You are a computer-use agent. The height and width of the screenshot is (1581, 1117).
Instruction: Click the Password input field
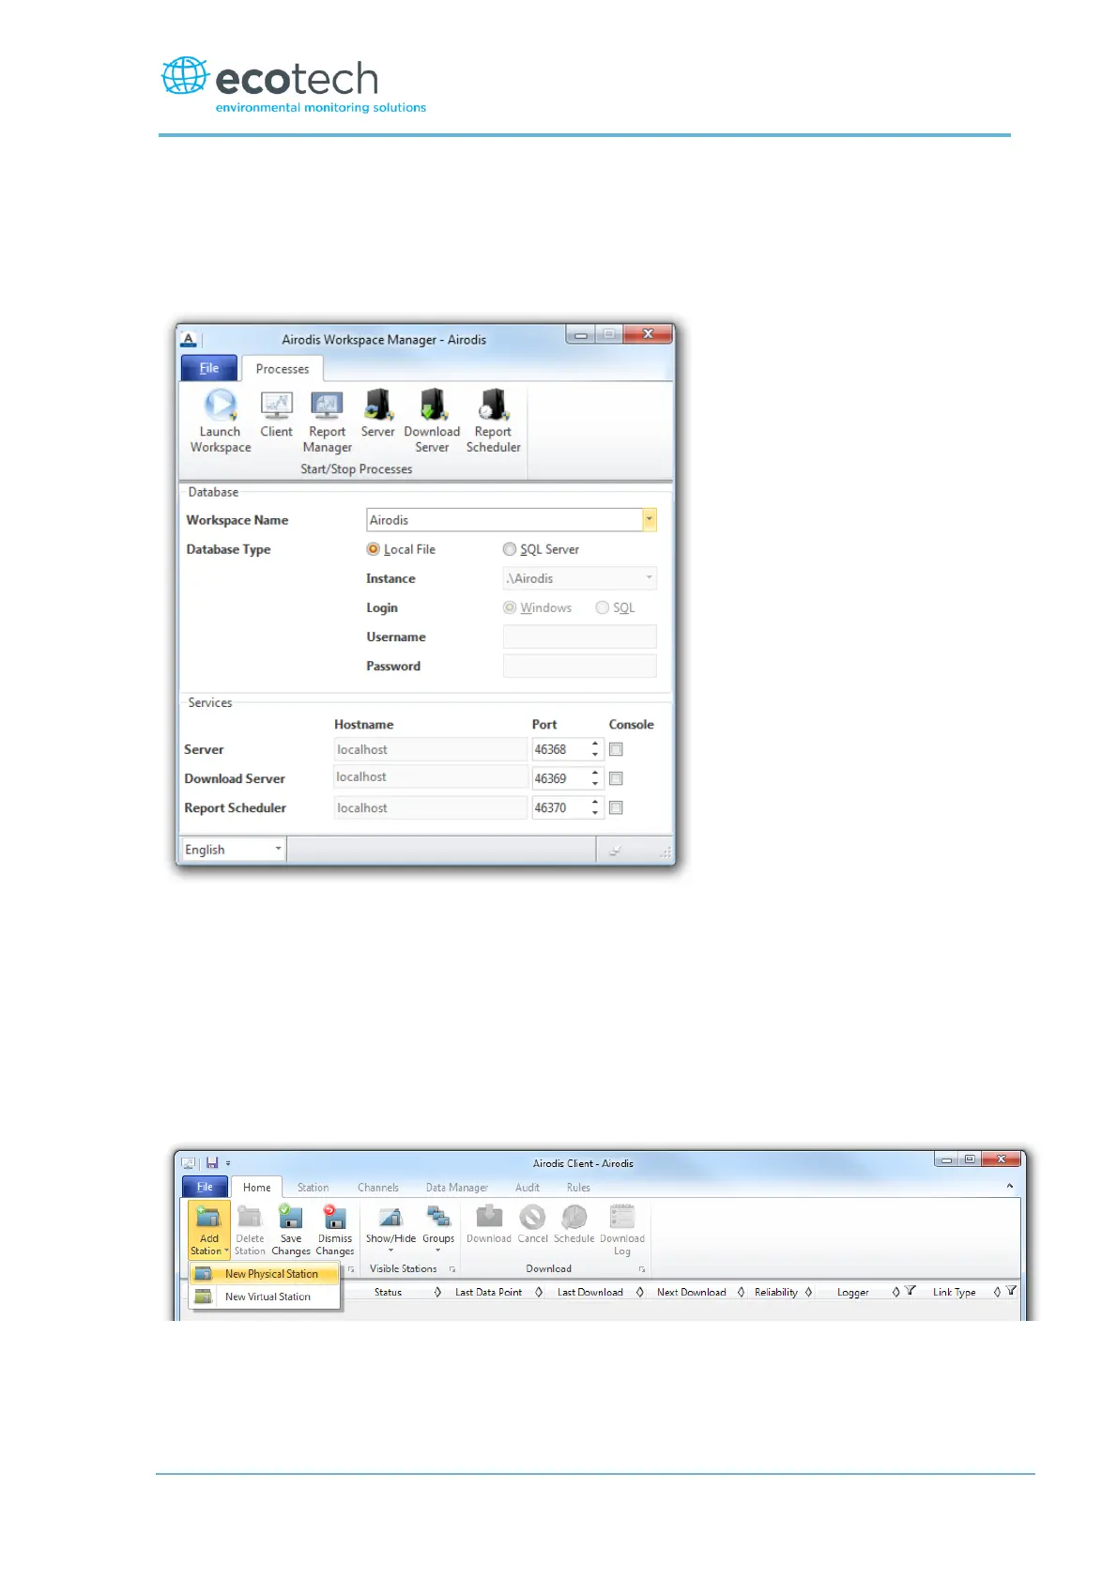tap(579, 666)
